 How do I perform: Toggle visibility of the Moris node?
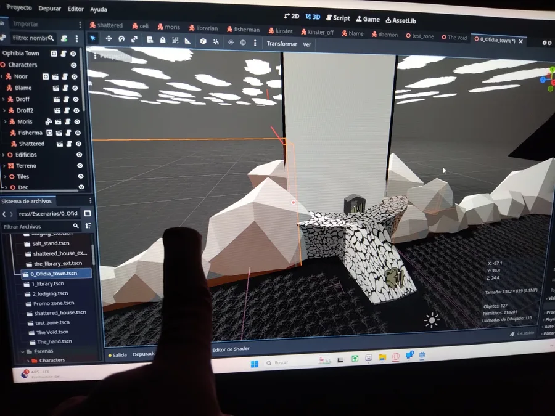77,121
